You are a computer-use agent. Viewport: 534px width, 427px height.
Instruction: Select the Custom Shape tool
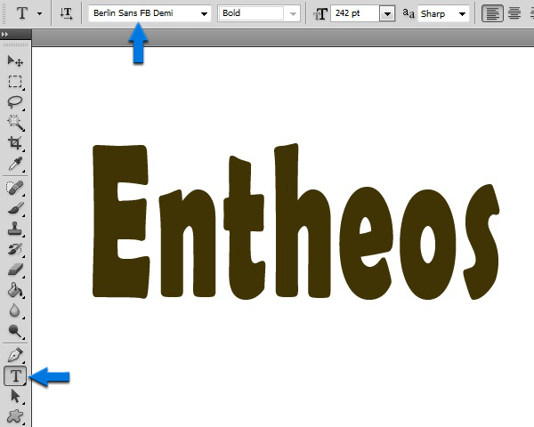(x=15, y=416)
